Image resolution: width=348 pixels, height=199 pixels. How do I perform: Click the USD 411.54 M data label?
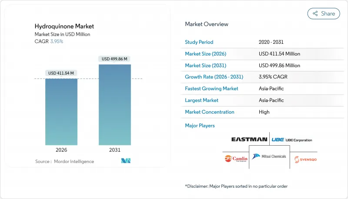click(61, 73)
